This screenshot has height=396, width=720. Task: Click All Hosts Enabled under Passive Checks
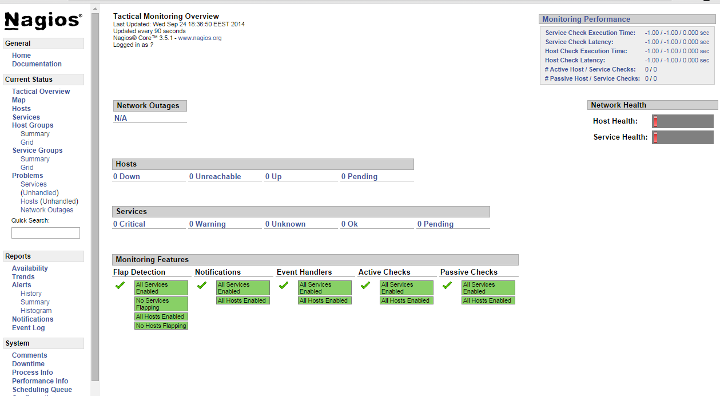click(488, 300)
